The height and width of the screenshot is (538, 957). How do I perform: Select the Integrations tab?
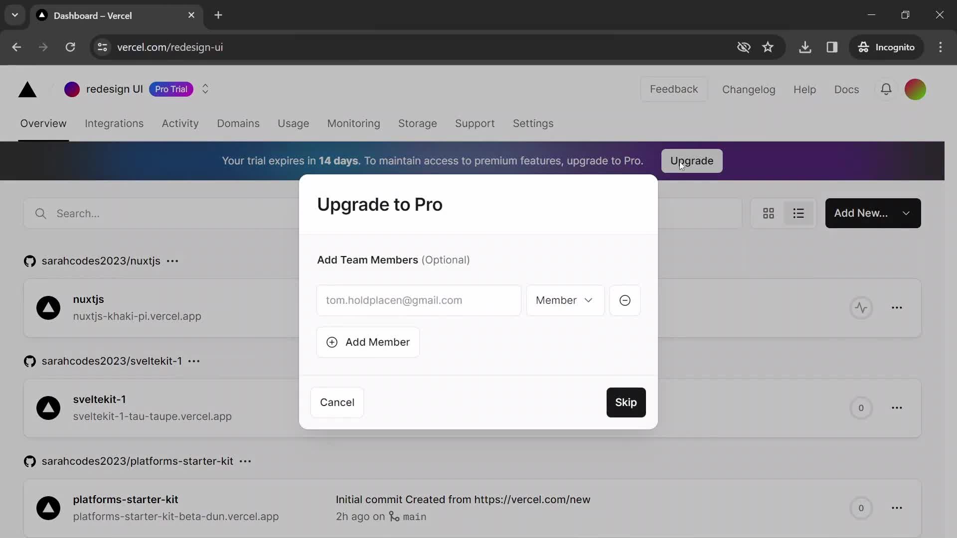click(x=114, y=124)
